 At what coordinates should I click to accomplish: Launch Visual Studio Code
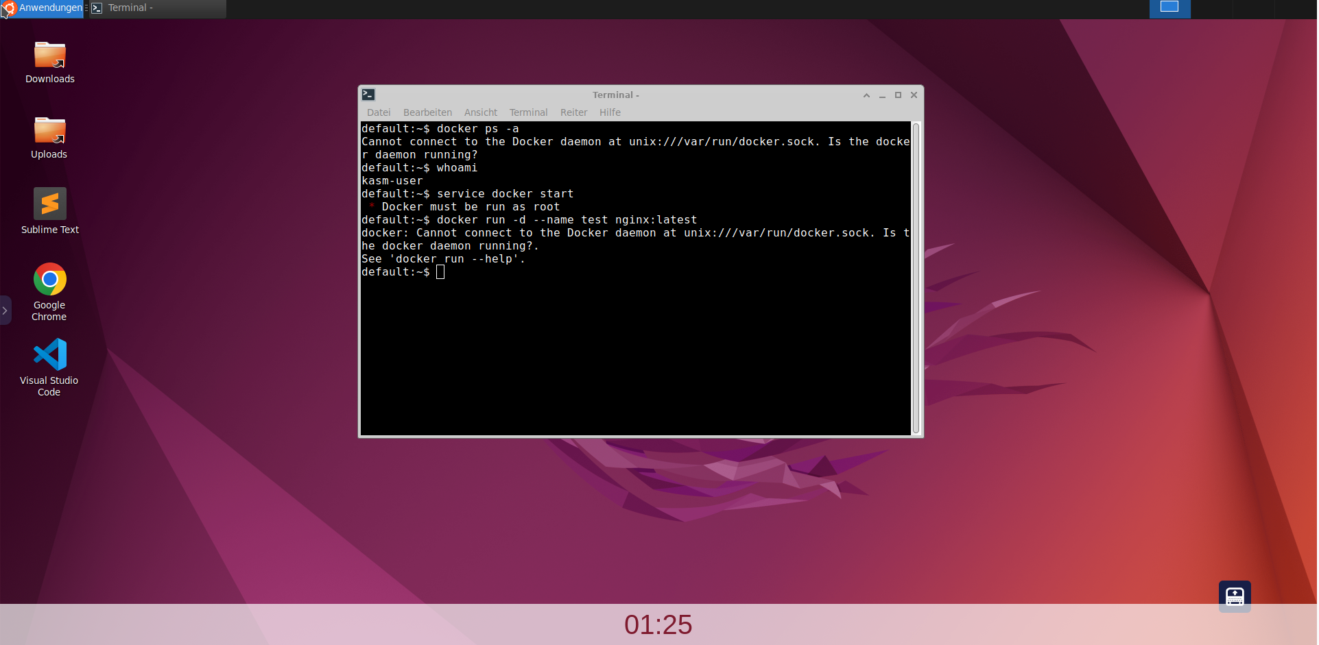click(x=49, y=355)
